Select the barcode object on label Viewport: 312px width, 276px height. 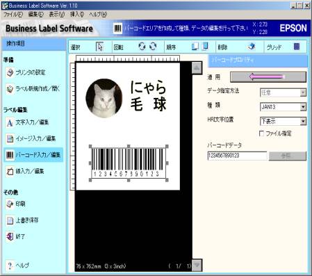click(129, 163)
